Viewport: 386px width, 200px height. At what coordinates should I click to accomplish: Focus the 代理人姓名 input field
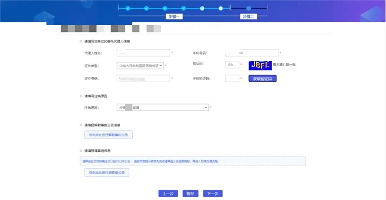click(143, 53)
